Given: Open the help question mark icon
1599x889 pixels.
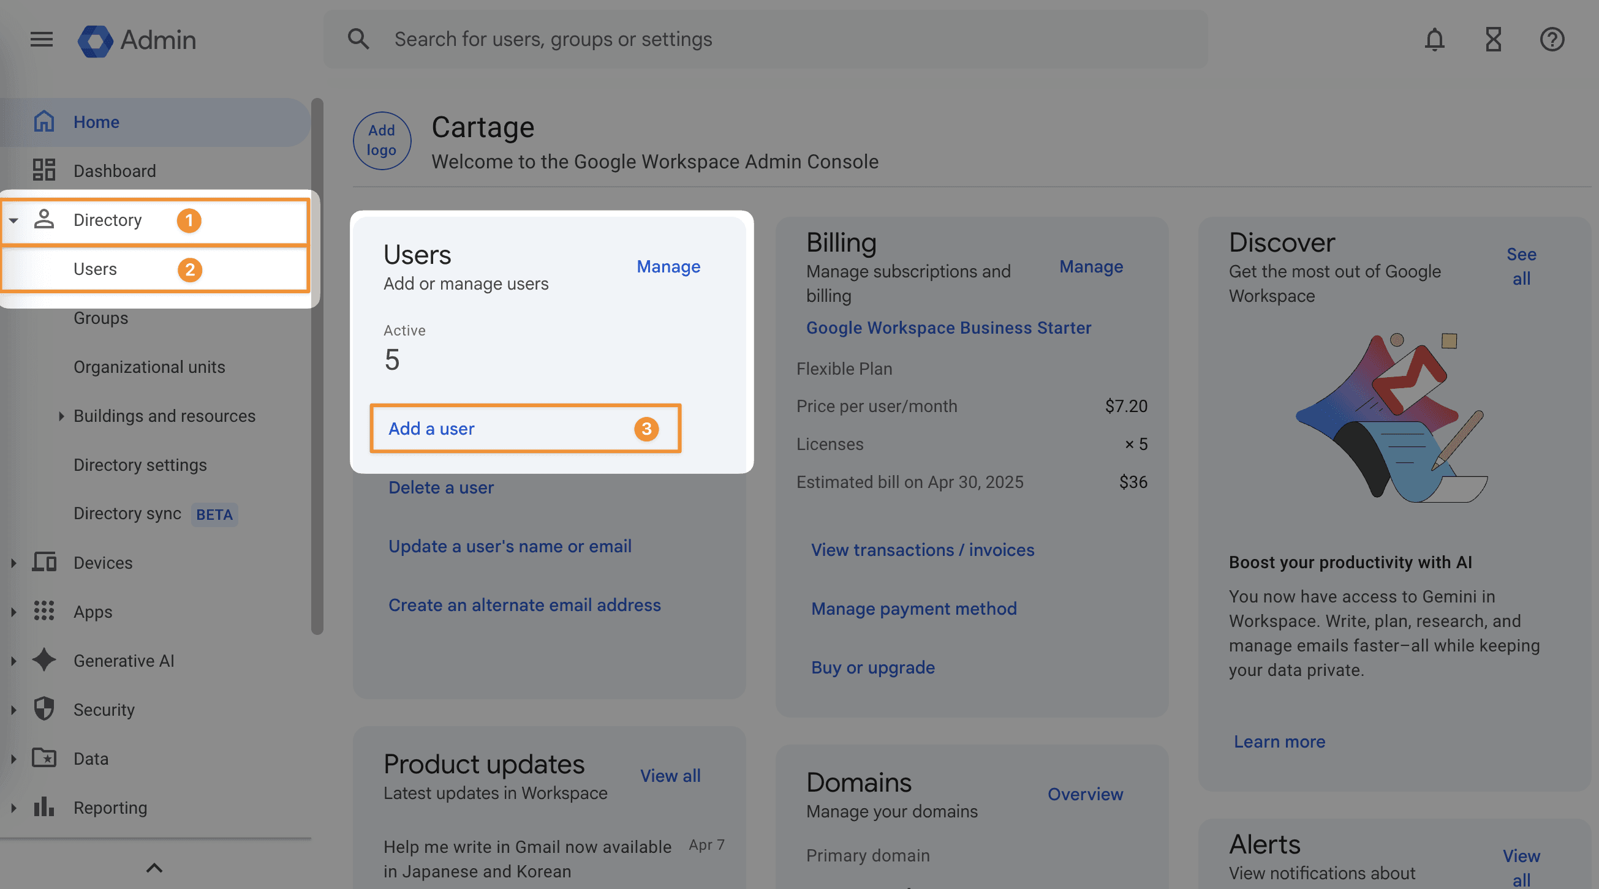Looking at the screenshot, I should tap(1552, 40).
